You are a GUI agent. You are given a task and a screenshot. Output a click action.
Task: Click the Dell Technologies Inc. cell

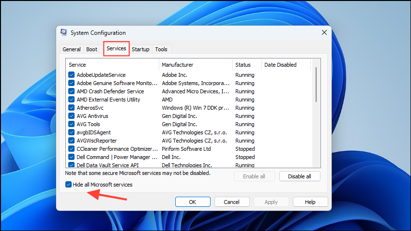(187, 165)
